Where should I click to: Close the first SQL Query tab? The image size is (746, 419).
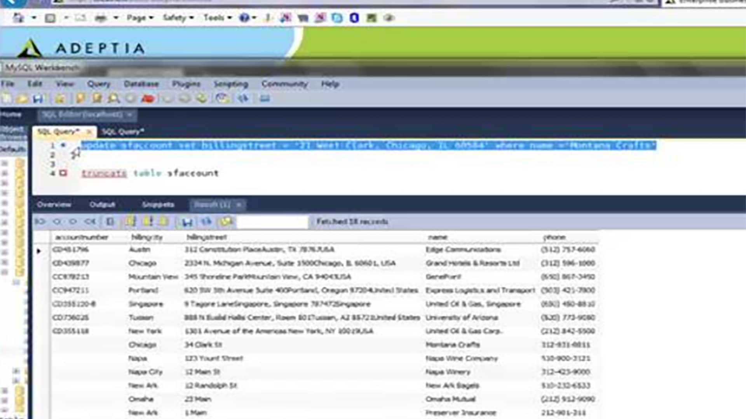pos(89,132)
